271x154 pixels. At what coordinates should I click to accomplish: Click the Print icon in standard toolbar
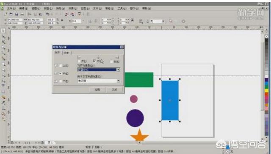22,14
